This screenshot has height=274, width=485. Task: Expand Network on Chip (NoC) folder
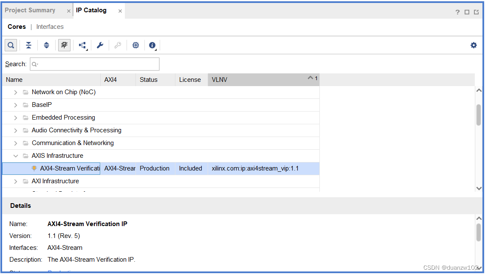pyautogui.click(x=15, y=92)
